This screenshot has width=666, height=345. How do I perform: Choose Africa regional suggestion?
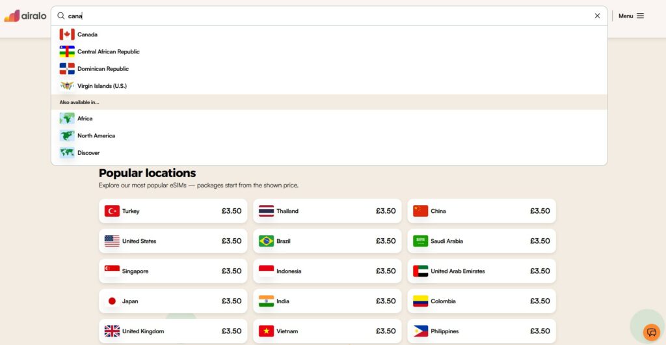pyautogui.click(x=329, y=118)
